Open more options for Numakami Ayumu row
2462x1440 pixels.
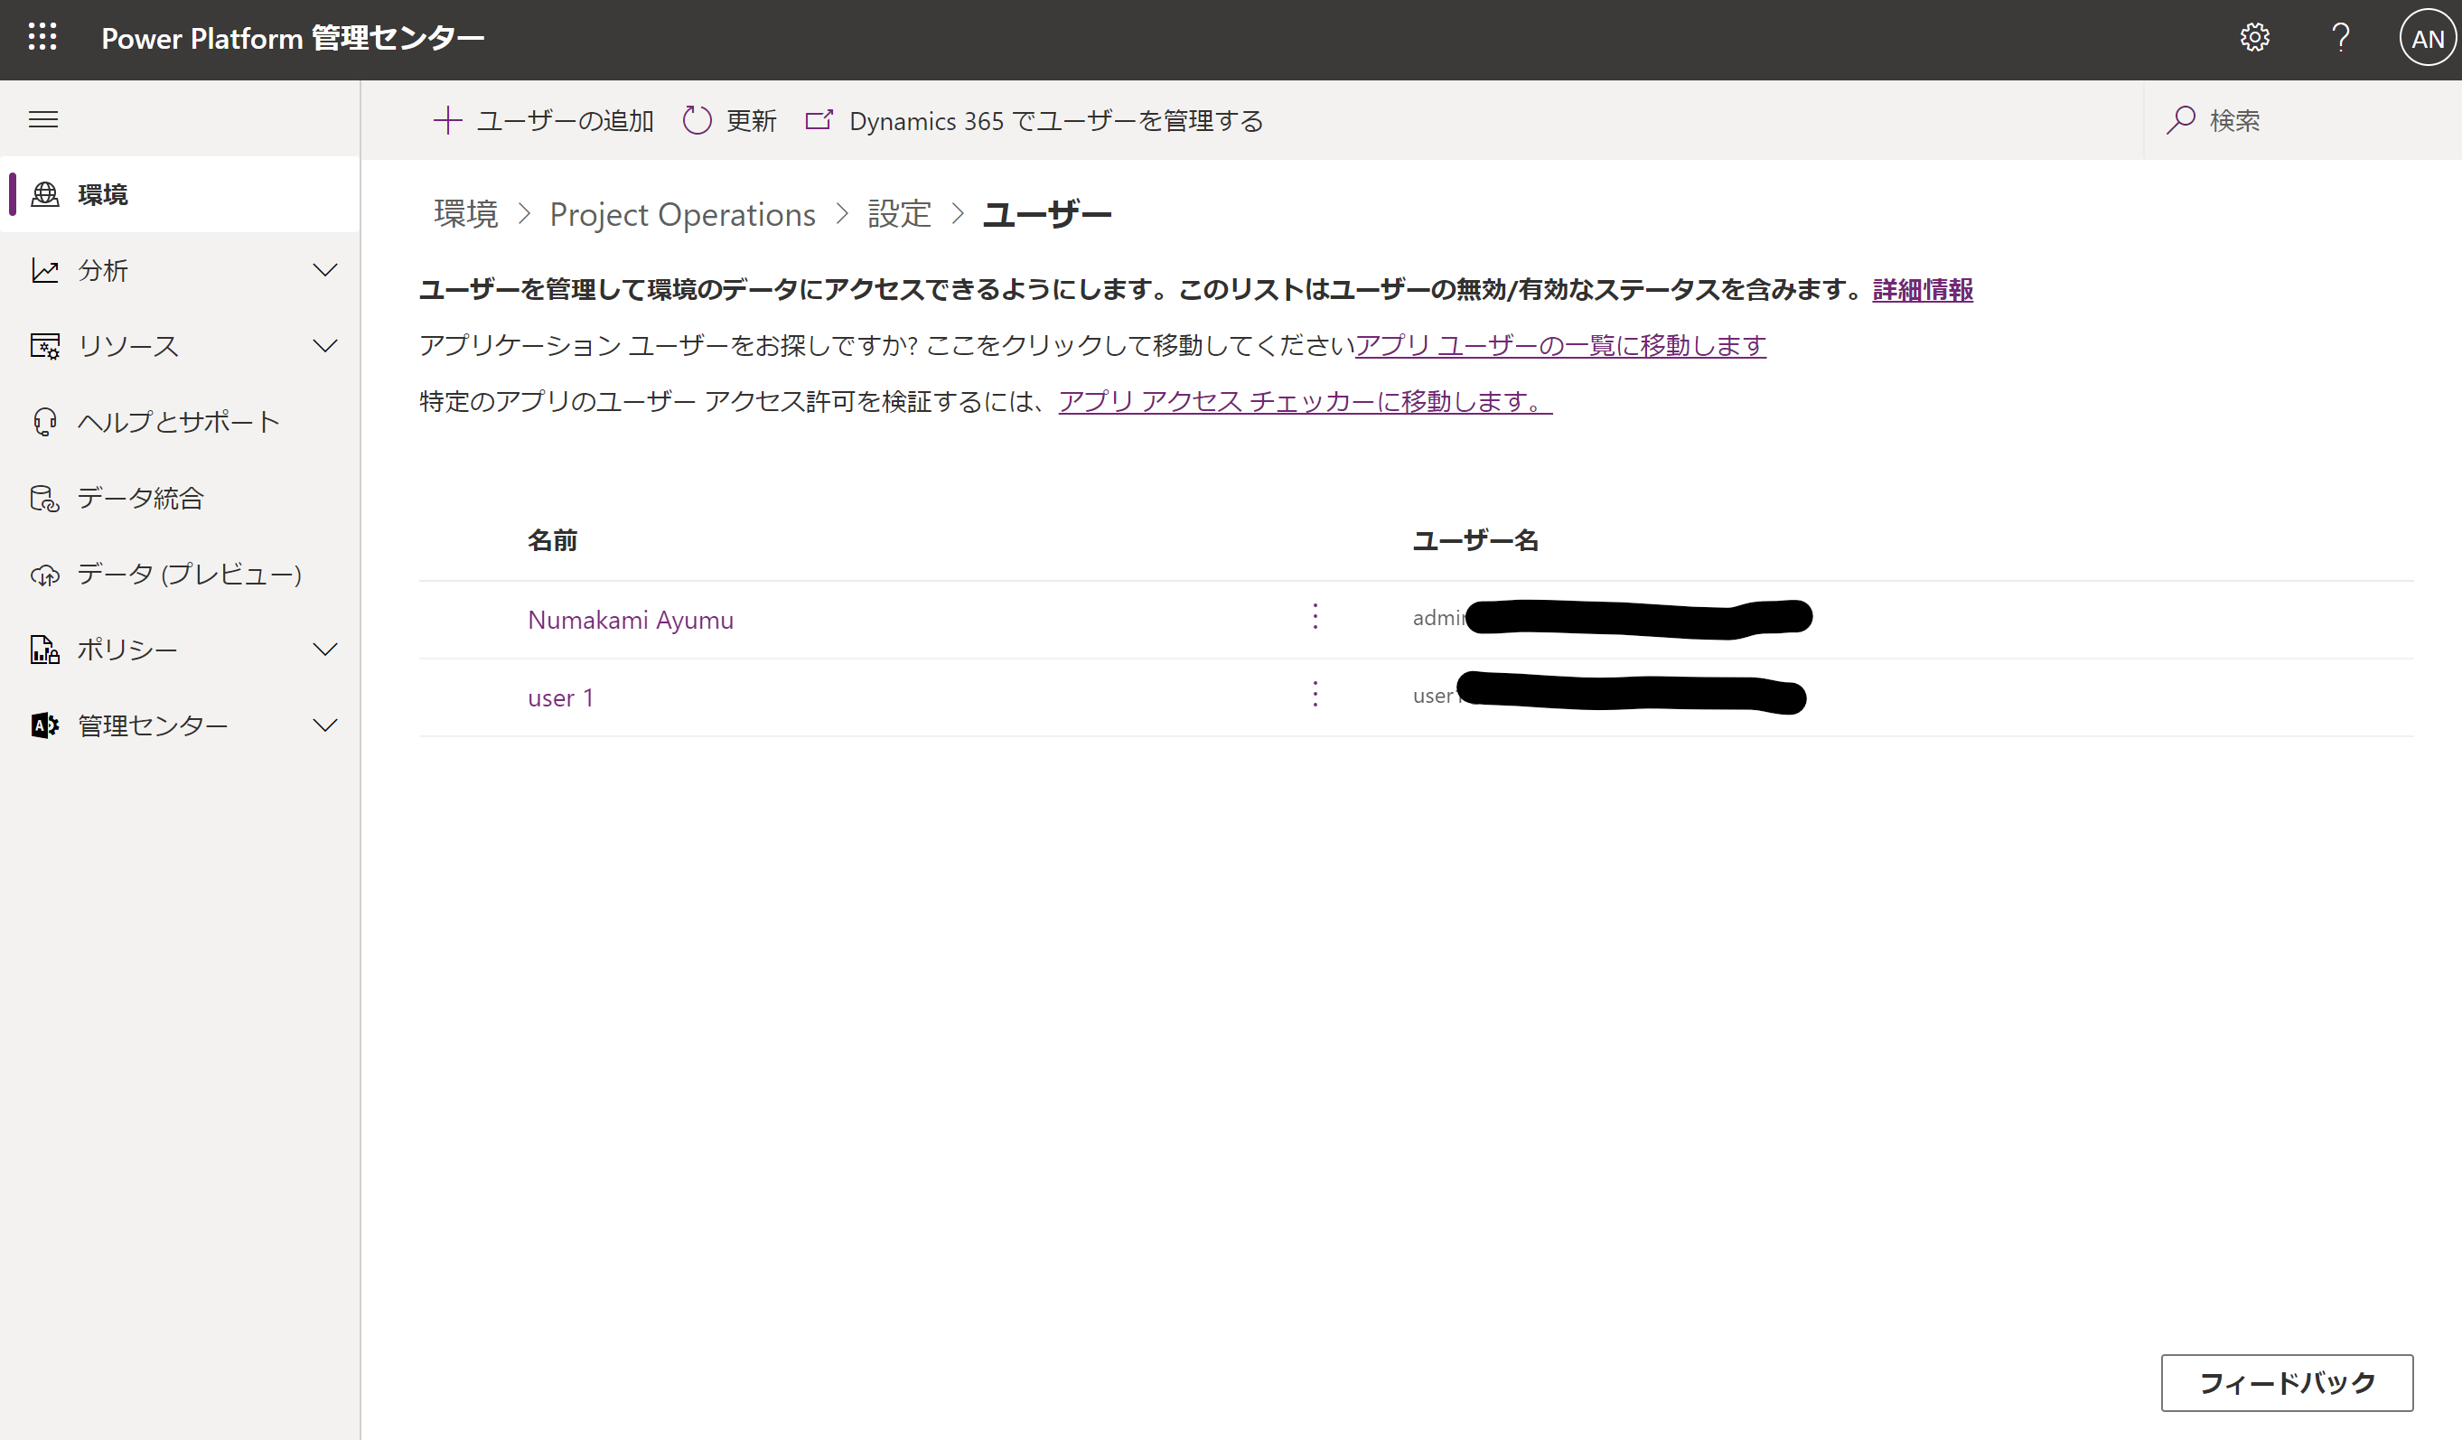coord(1315,616)
